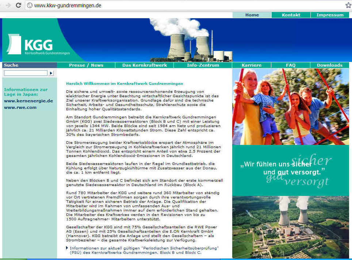Image resolution: width=352 pixels, height=260 pixels.
Task: Submit search with the arrow button
Action: pos(51,73)
